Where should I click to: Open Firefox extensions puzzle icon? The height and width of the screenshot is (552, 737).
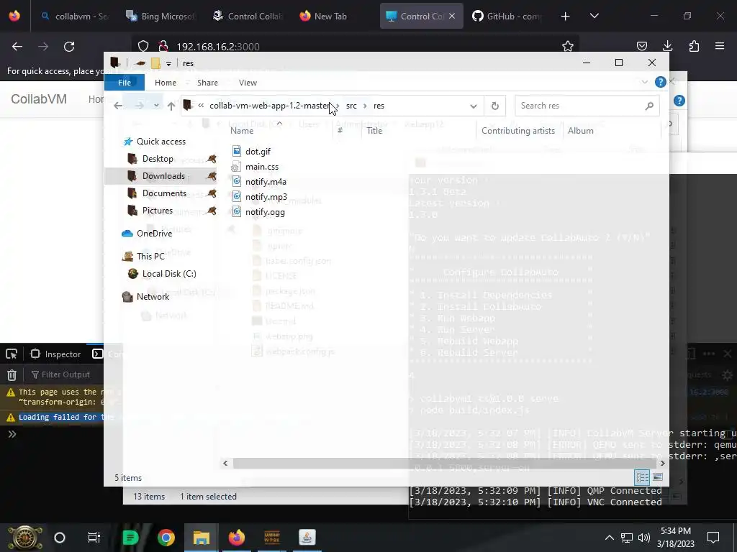694,46
